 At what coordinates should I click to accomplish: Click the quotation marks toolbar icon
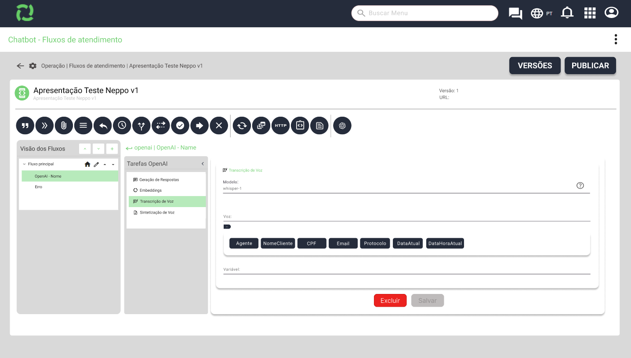(x=25, y=125)
